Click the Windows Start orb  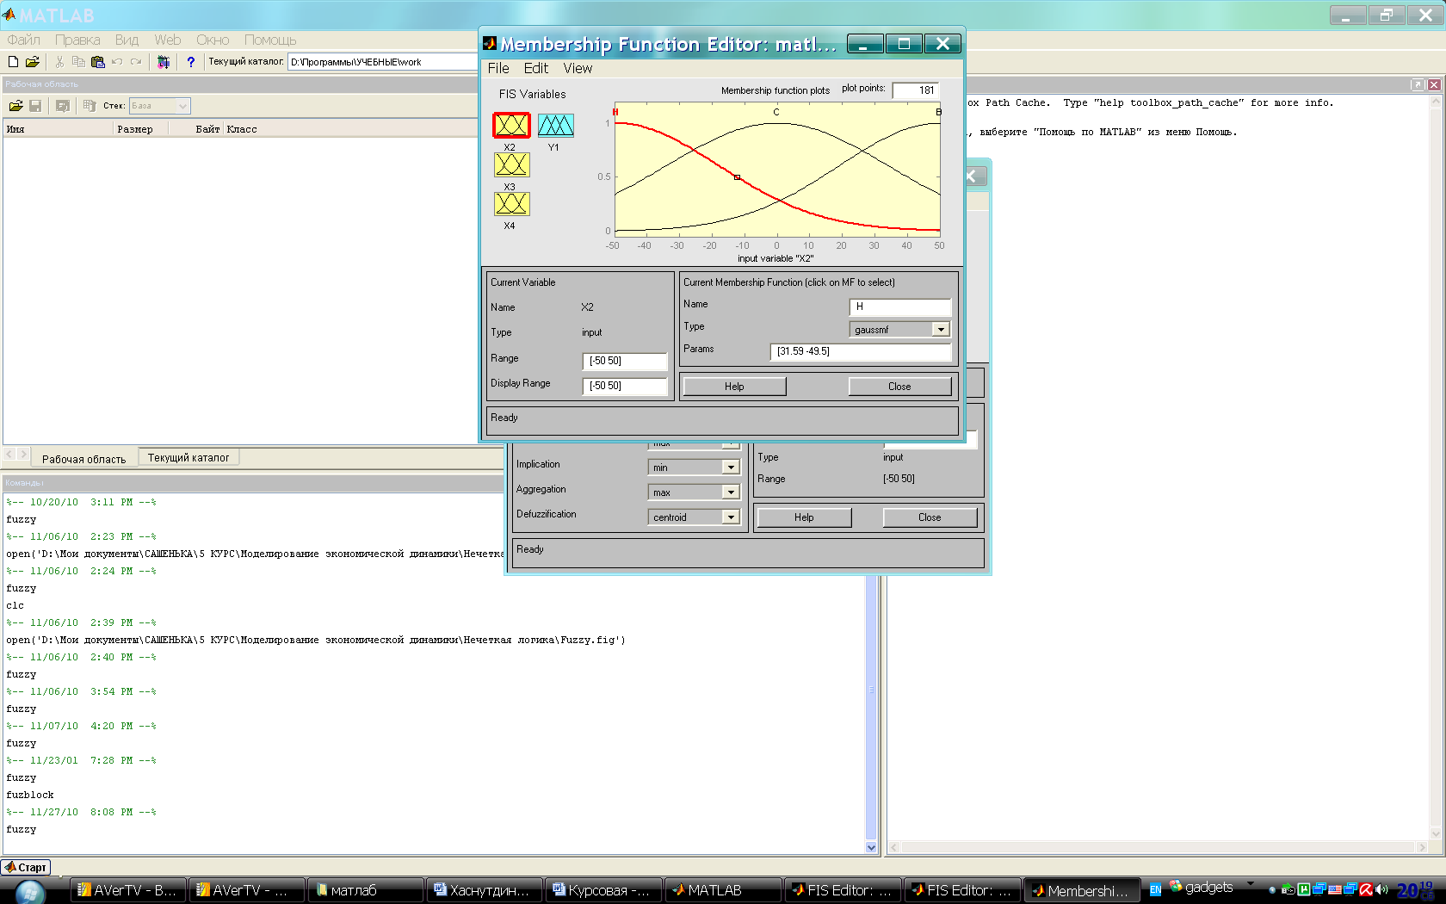point(29,892)
